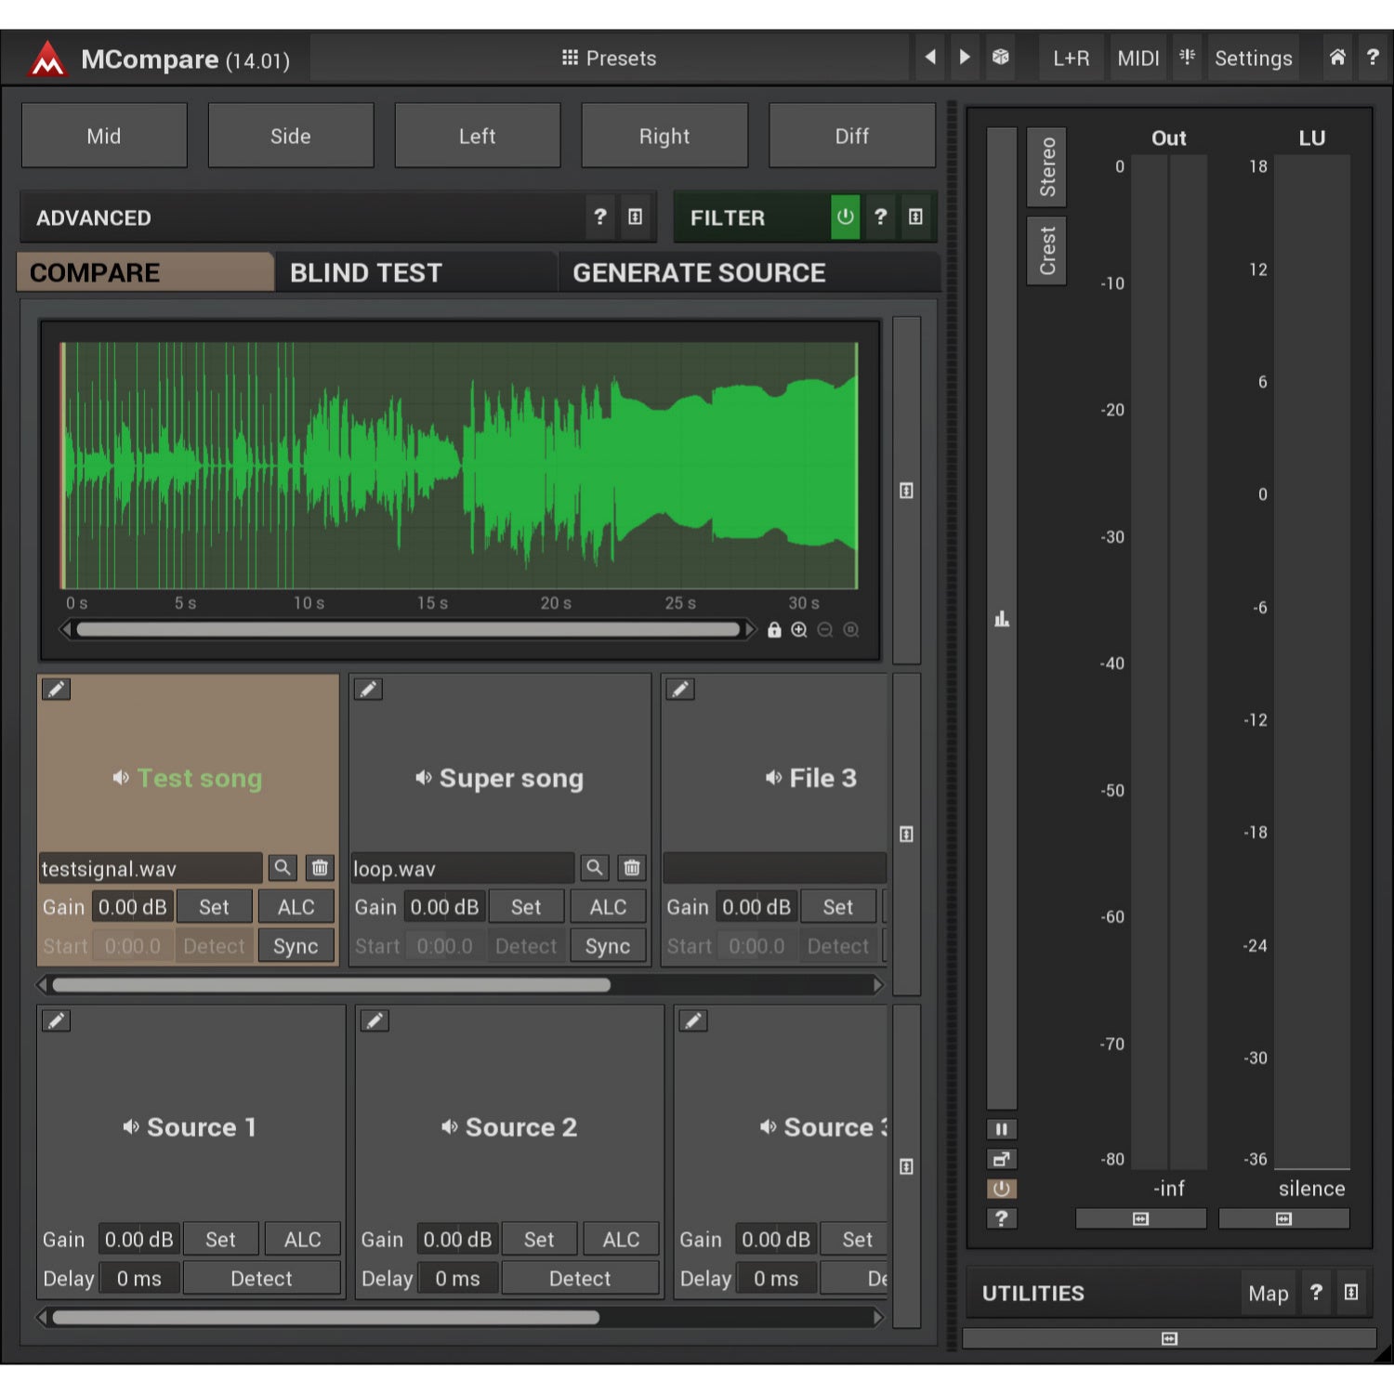Select the Super song file slot
Viewport: 1394px width, 1394px height.
(500, 778)
